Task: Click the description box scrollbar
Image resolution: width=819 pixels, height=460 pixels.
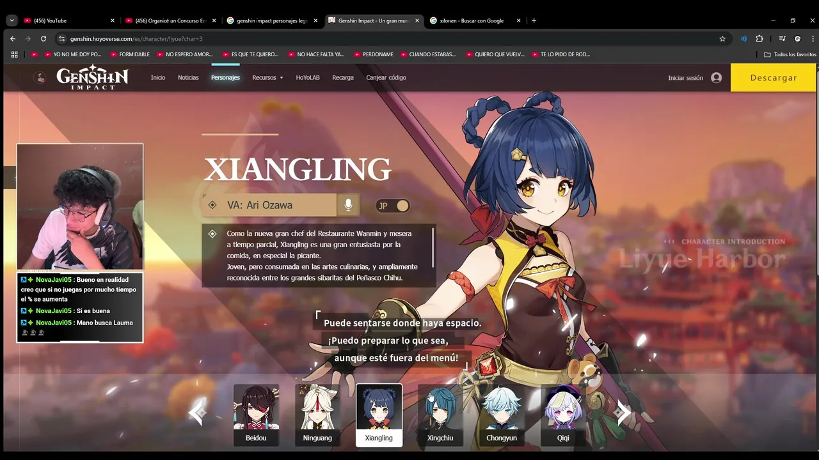Action: pyautogui.click(x=434, y=248)
